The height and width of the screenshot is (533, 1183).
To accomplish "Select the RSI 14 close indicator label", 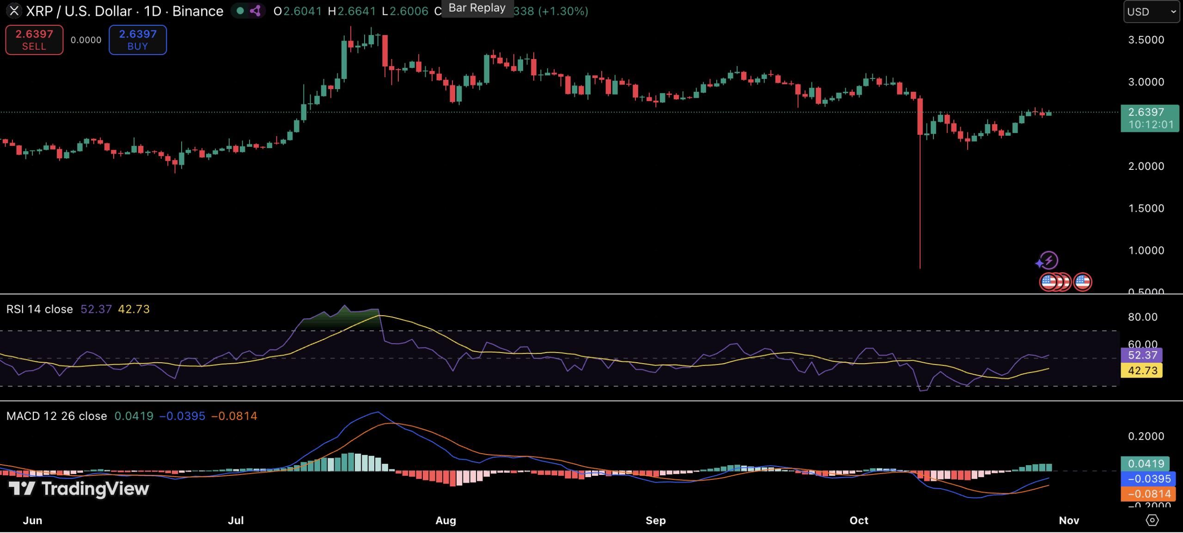I will tap(40, 309).
